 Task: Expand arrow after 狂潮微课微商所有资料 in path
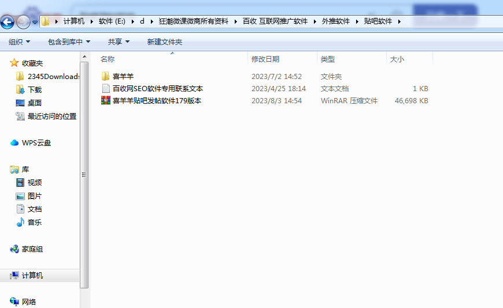click(236, 21)
